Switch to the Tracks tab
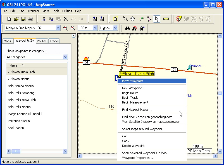The image size is (224, 165). [x=54, y=41]
